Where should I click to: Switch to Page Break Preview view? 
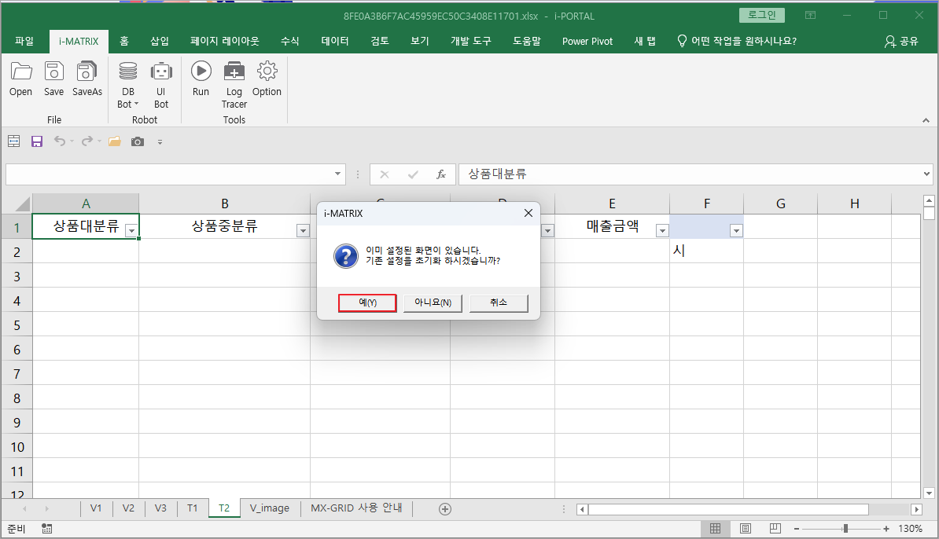[x=775, y=529]
